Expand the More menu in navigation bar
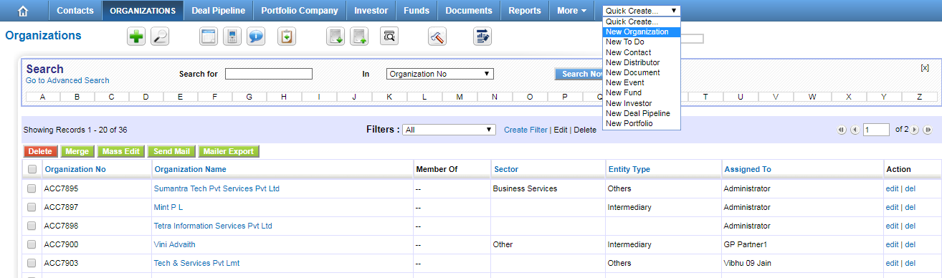The width and height of the screenshot is (942, 278). [x=571, y=11]
